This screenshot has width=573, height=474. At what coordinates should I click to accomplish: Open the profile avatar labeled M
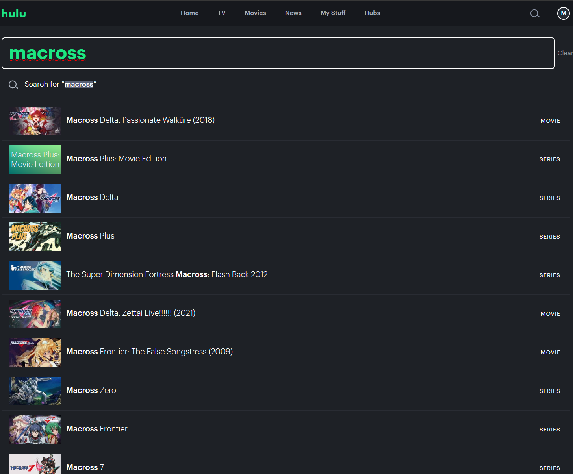pyautogui.click(x=564, y=13)
